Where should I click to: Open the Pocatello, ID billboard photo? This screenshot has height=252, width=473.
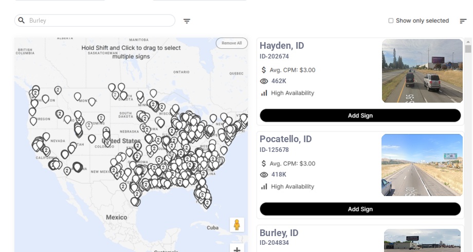click(422, 165)
